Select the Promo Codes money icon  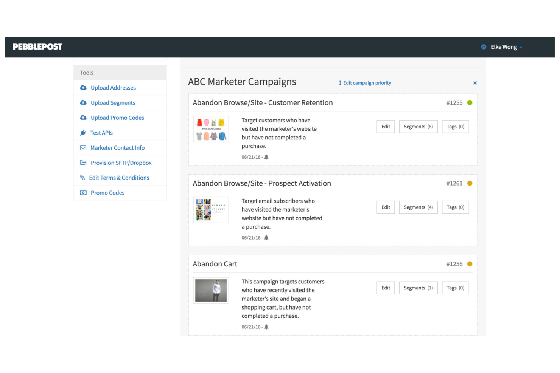click(83, 192)
